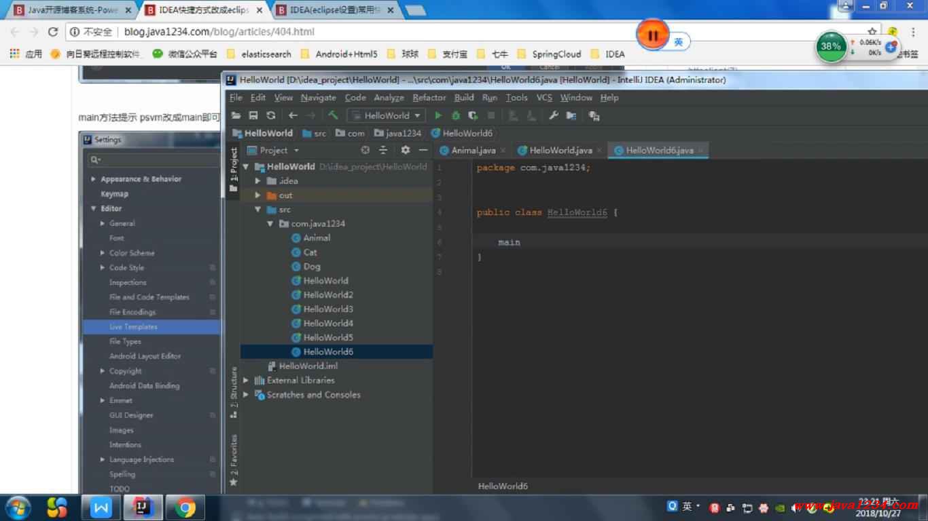Screen dimensions: 928x521
Task: Open Project panel gear settings icon
Action: click(x=406, y=151)
